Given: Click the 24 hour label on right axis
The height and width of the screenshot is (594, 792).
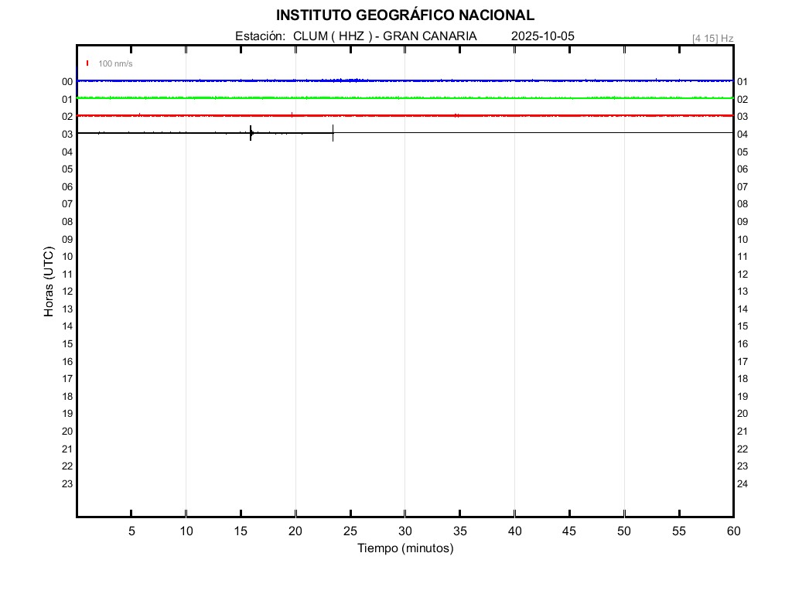Looking at the screenshot, I should [x=742, y=484].
